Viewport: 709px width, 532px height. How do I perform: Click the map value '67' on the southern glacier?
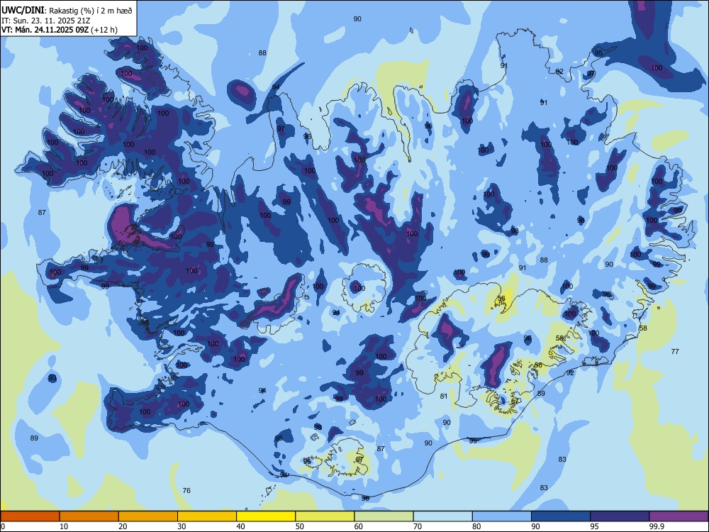click(x=359, y=459)
